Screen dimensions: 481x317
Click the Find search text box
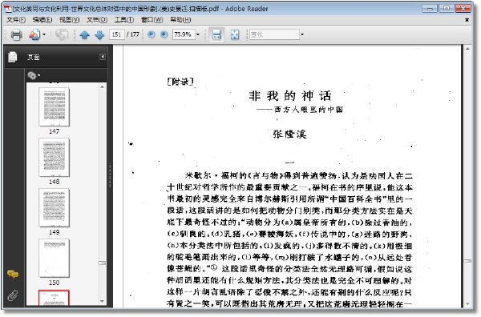pyautogui.click(x=274, y=34)
